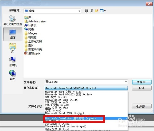
Task: Choose Microsoft Excel 文档 (*.xlsx) option
Action: click(86, 113)
